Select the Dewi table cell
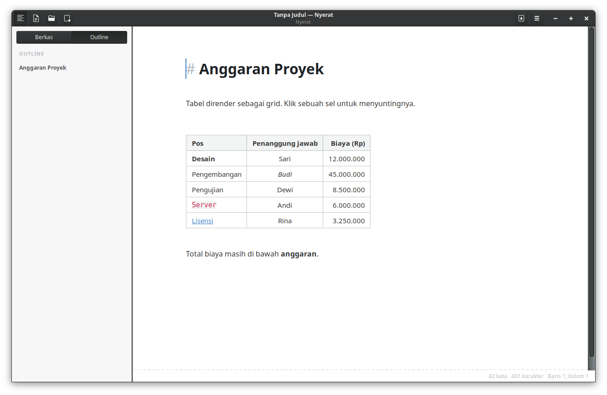The image size is (607, 395). [x=285, y=190]
